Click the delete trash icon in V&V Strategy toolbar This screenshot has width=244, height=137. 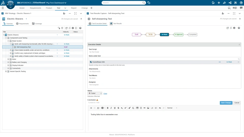62,28
